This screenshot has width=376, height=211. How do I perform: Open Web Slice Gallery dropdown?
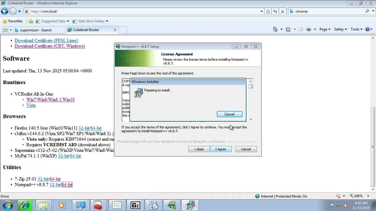coord(90,21)
